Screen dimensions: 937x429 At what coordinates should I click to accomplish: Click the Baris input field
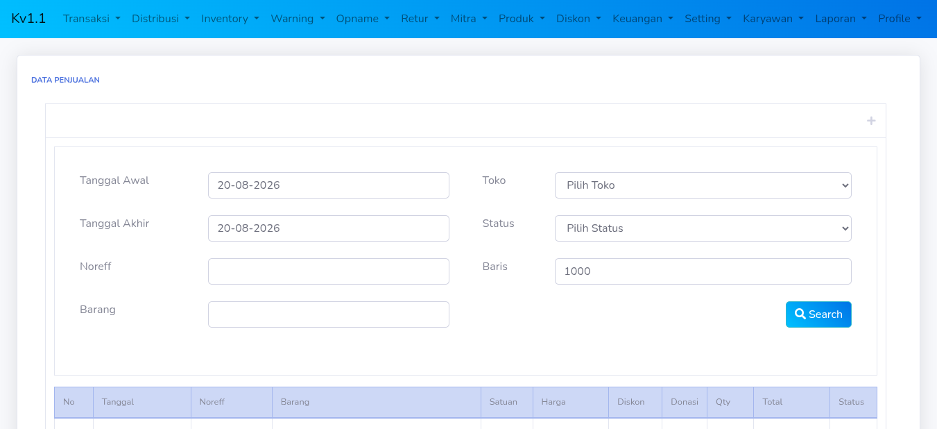[703, 271]
